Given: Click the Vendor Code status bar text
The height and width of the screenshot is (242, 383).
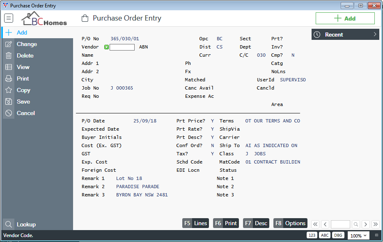Looking at the screenshot, I should click(x=18, y=235).
